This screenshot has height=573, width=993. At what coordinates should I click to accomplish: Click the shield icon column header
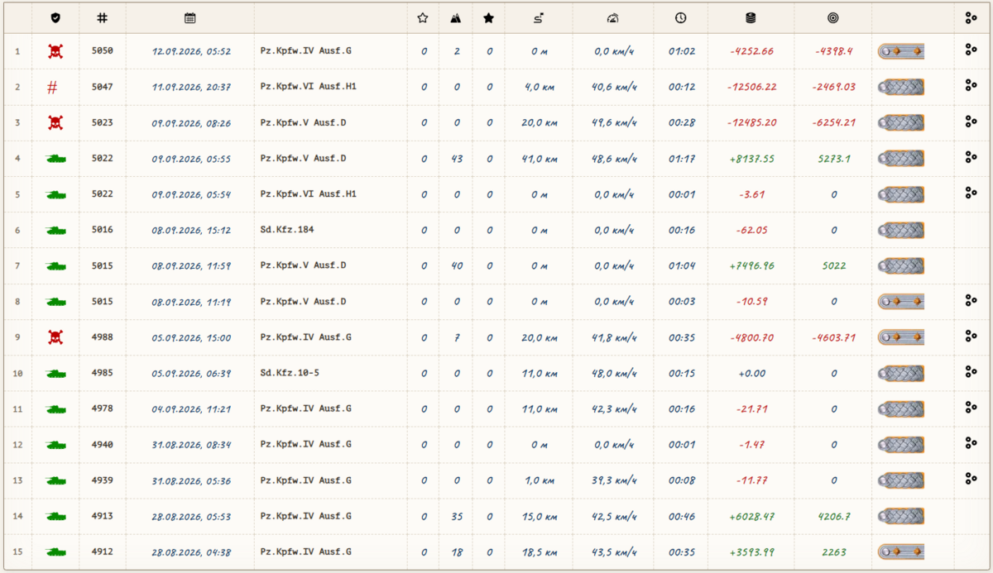[x=55, y=17]
